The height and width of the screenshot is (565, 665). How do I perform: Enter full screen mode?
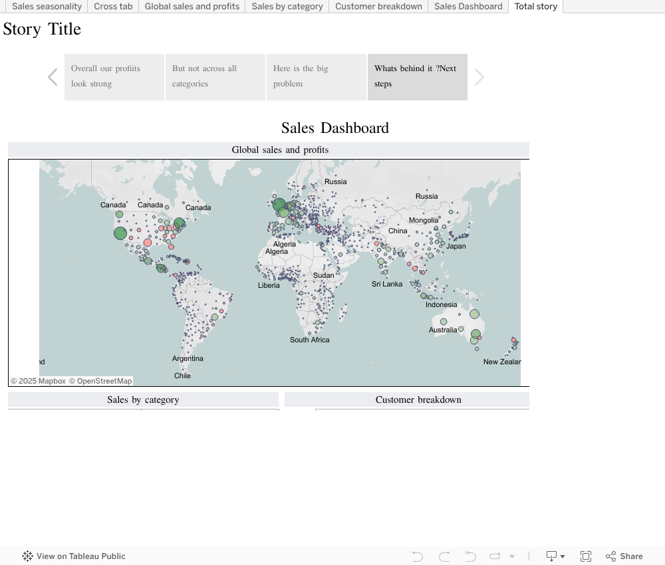click(x=586, y=556)
